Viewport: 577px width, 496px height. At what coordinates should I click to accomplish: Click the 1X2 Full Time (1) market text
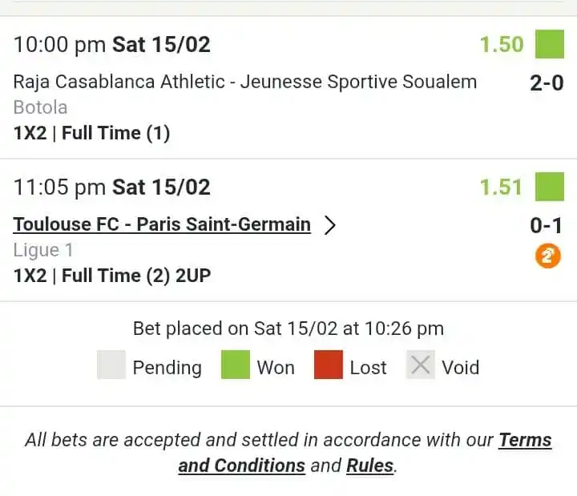click(91, 133)
